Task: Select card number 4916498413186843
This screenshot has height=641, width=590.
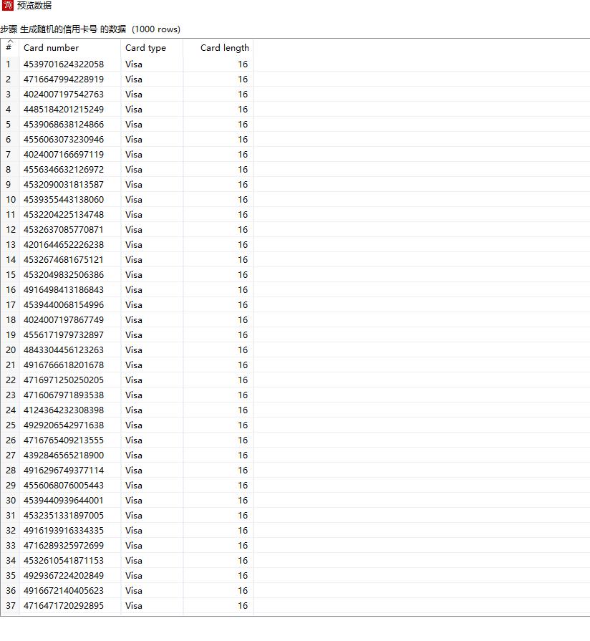Action: coord(64,290)
